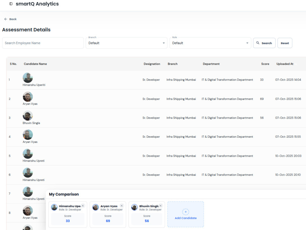Go back using the Back arrow link
The height and width of the screenshot is (230, 306).
pyautogui.click(x=10, y=19)
